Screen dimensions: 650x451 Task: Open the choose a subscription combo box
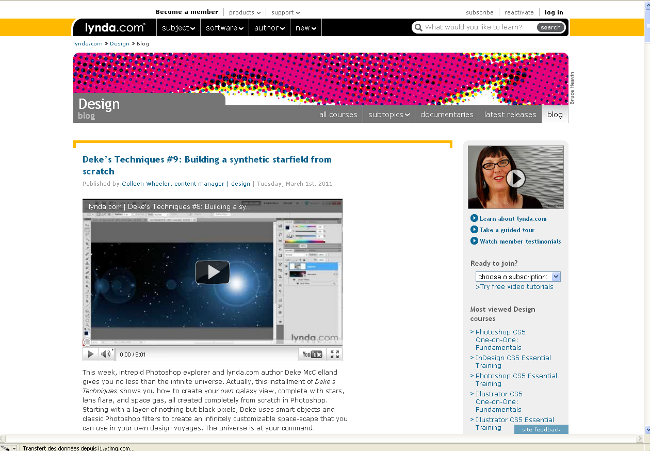coord(518,277)
